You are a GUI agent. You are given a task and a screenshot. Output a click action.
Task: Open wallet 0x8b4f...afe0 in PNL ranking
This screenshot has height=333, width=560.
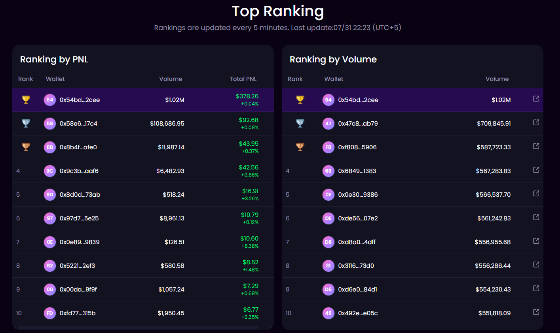[x=78, y=147]
